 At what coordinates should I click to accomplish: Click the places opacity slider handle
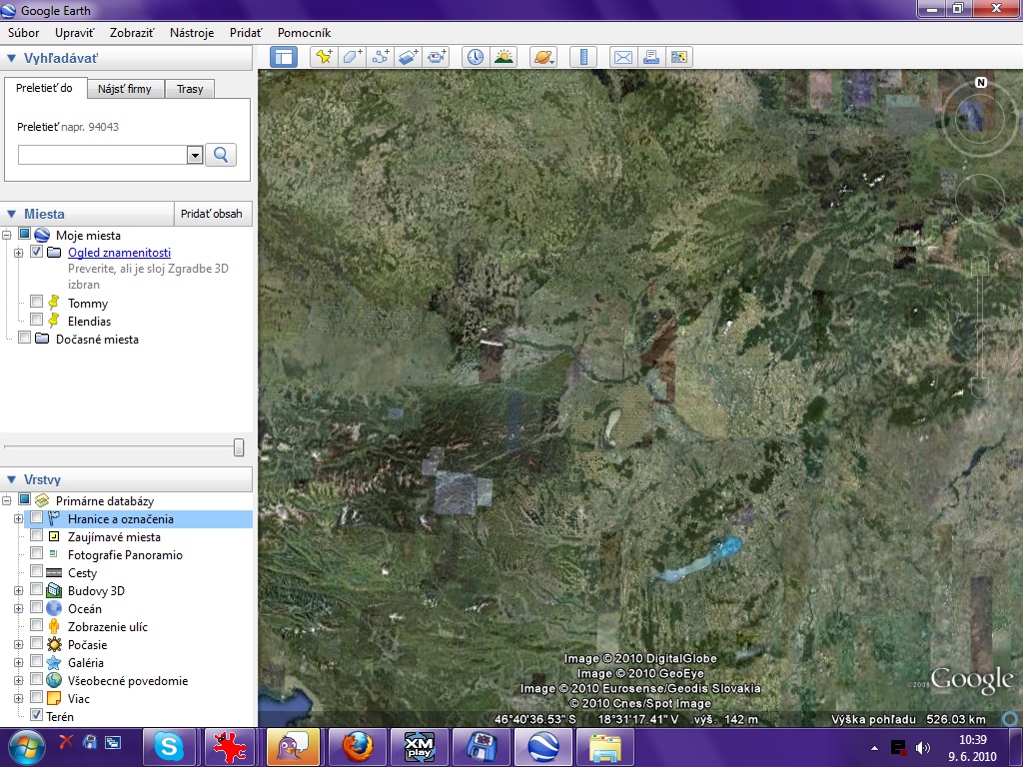point(239,446)
